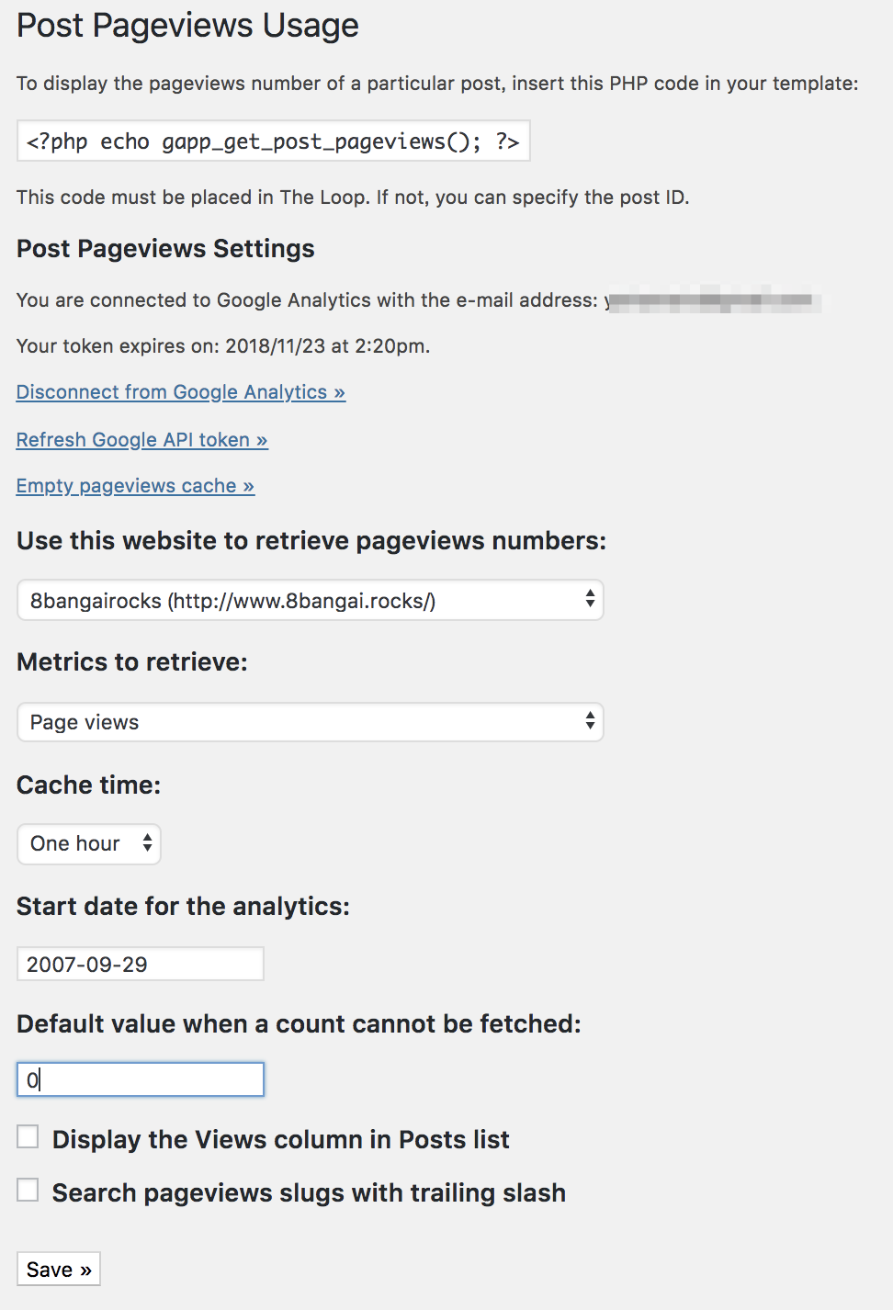Screen dimensions: 893x1310
Task: Empty the pageviews cache
Action: click(x=136, y=486)
